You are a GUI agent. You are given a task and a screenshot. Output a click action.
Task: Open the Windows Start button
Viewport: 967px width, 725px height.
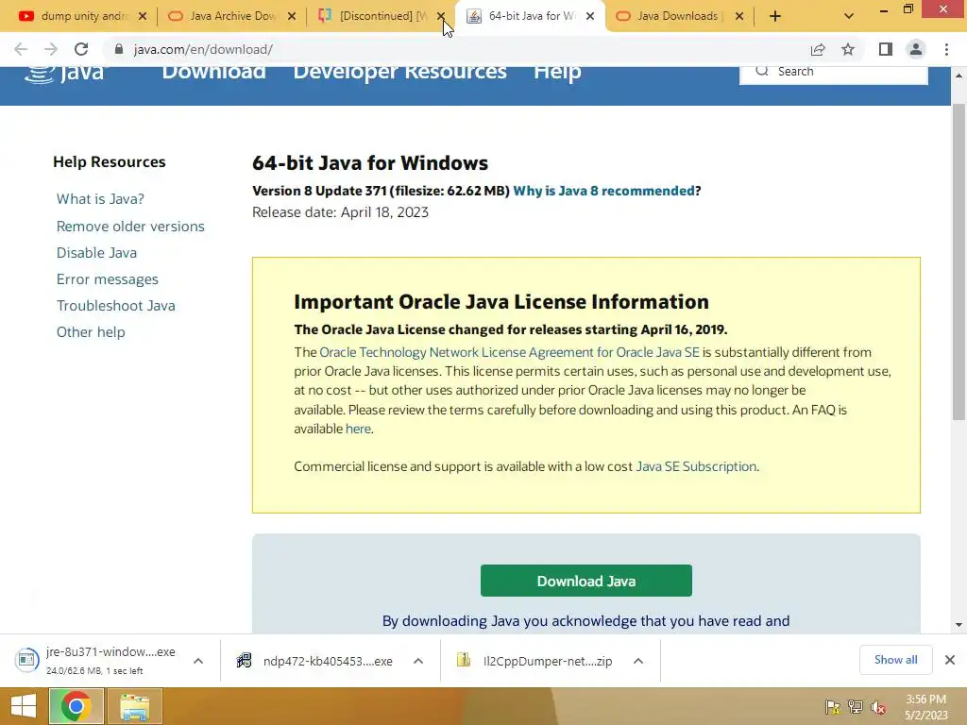pyautogui.click(x=24, y=706)
